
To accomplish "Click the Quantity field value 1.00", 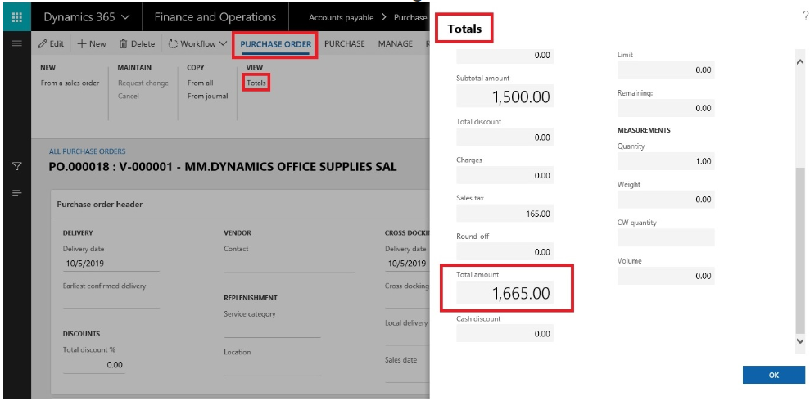I will [x=666, y=161].
